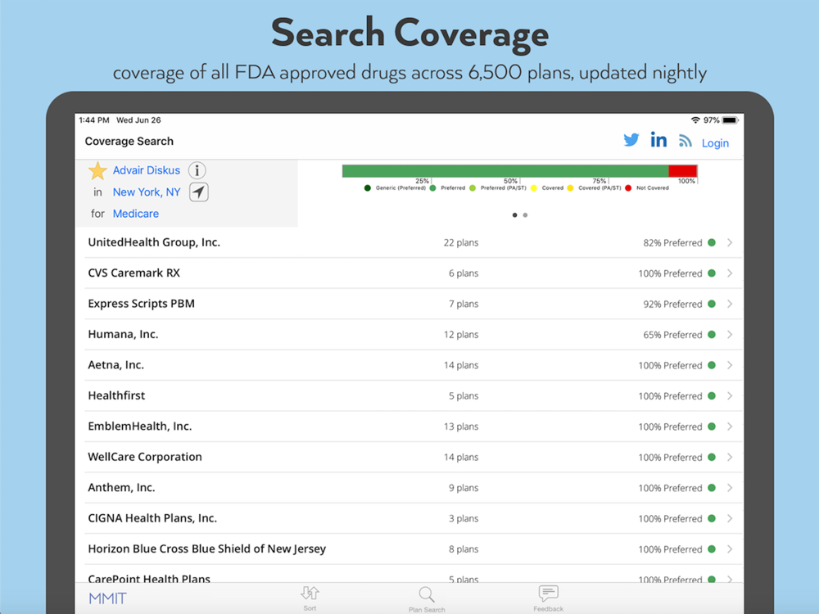Expand the Anthem, Inc. row chevron

coord(730,488)
